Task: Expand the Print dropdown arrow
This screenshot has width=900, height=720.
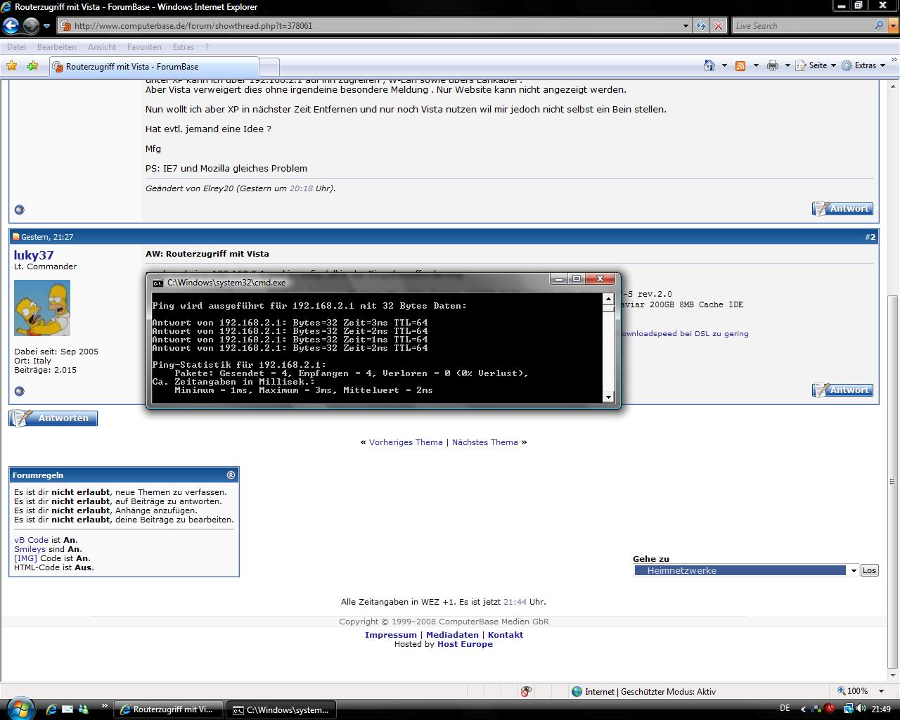Action: coord(787,65)
